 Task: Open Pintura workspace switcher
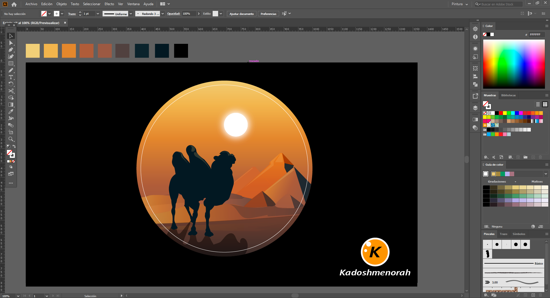click(x=460, y=4)
